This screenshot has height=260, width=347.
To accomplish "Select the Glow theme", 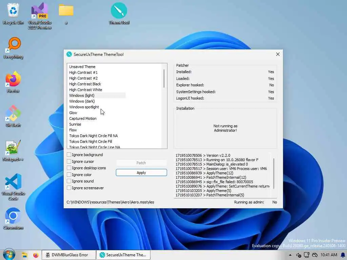I will [x=73, y=112].
